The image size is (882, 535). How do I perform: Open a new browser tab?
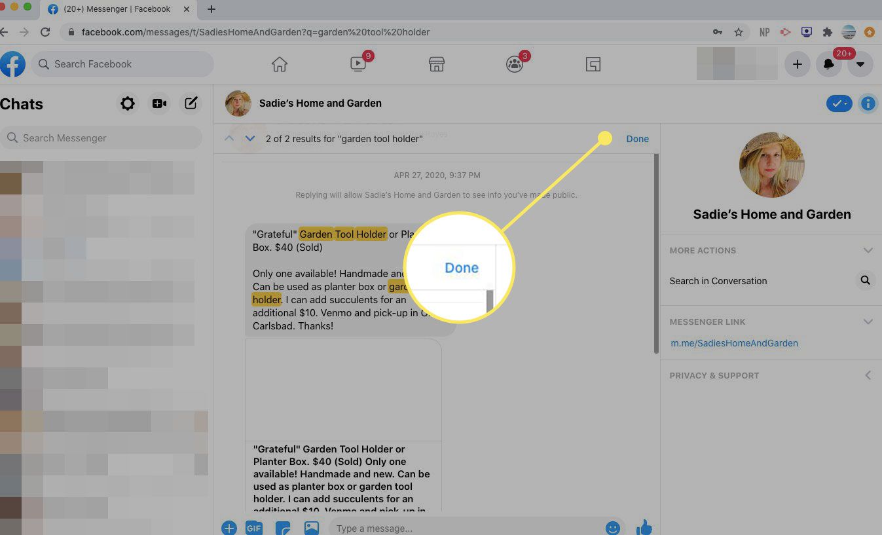click(x=211, y=9)
